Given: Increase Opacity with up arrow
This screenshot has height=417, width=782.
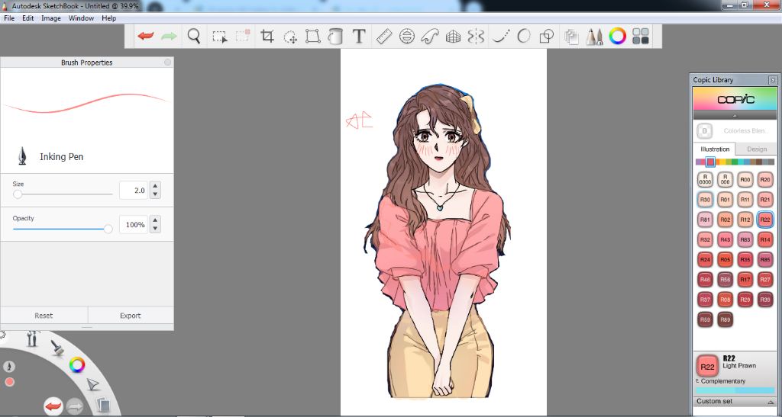Looking at the screenshot, I should [155, 220].
